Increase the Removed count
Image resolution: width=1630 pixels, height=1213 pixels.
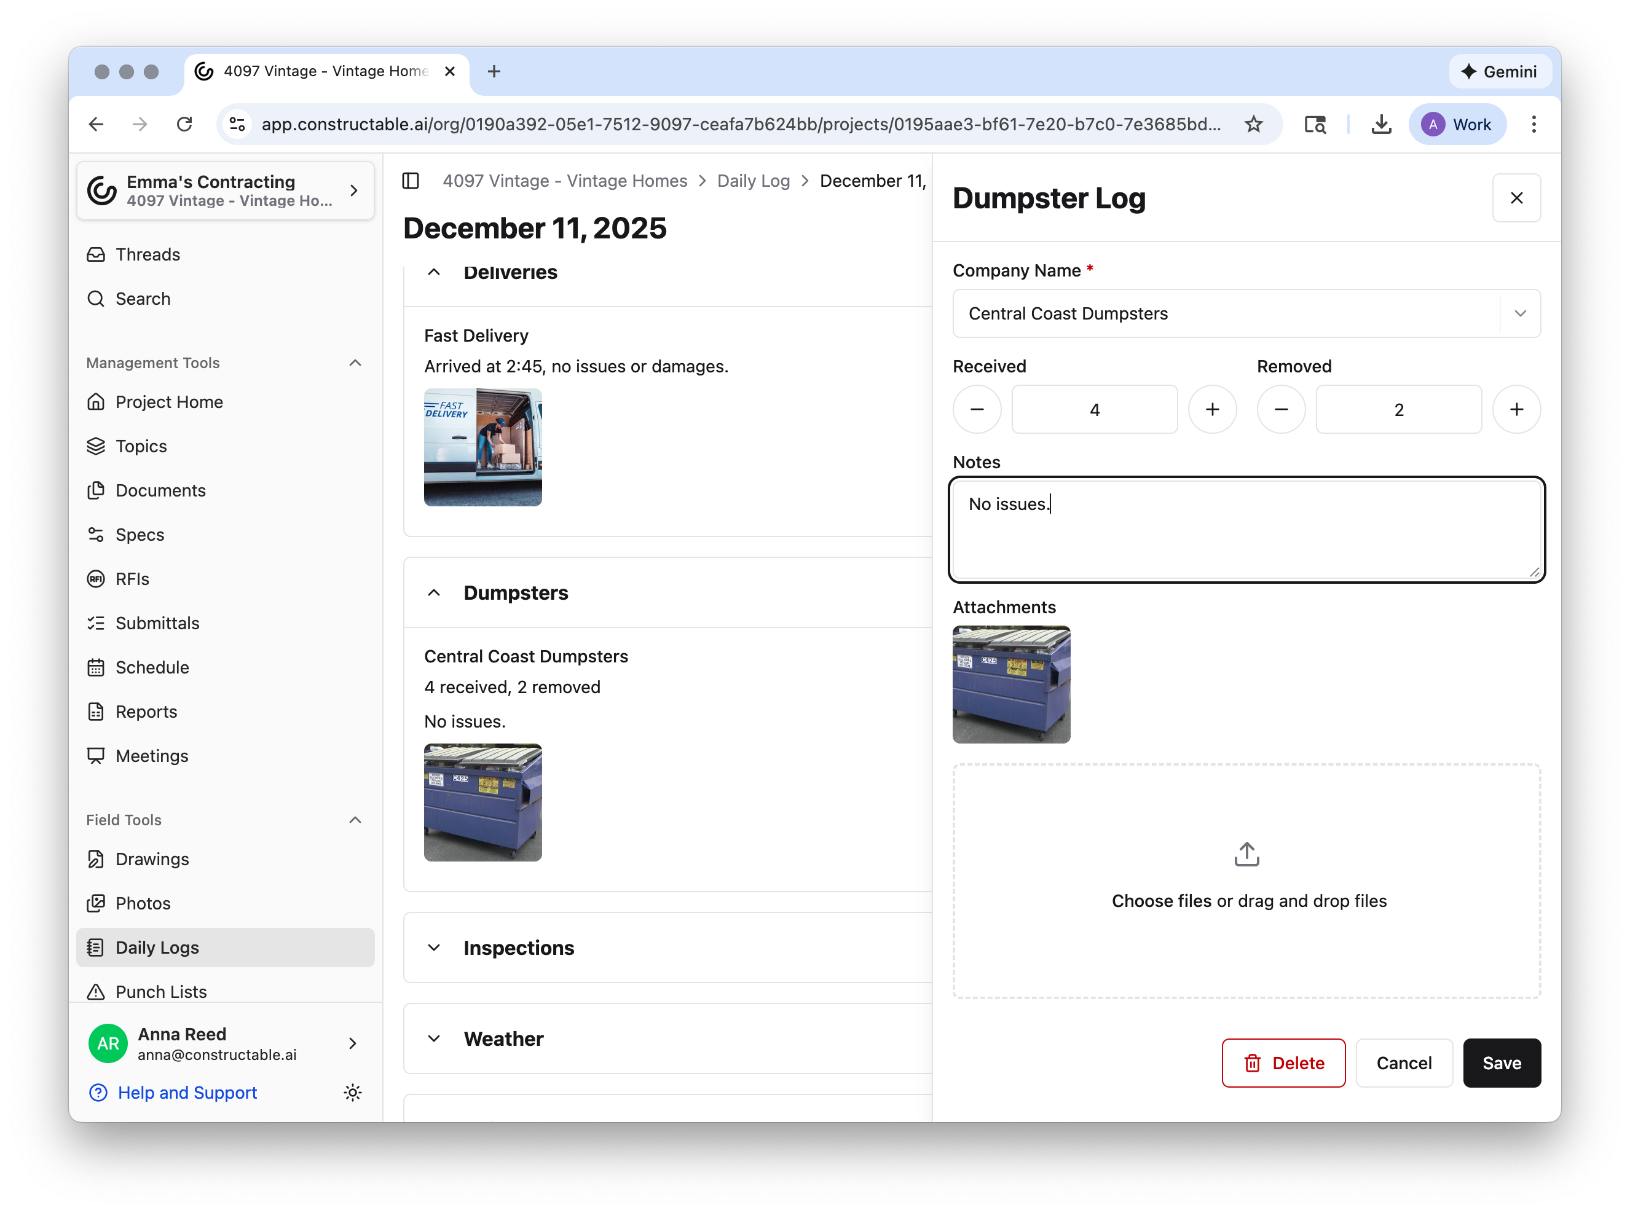coord(1516,410)
